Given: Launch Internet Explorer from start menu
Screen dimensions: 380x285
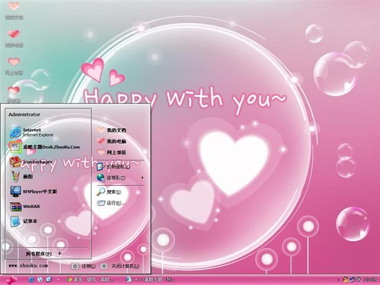Looking at the screenshot, I should [31, 132].
